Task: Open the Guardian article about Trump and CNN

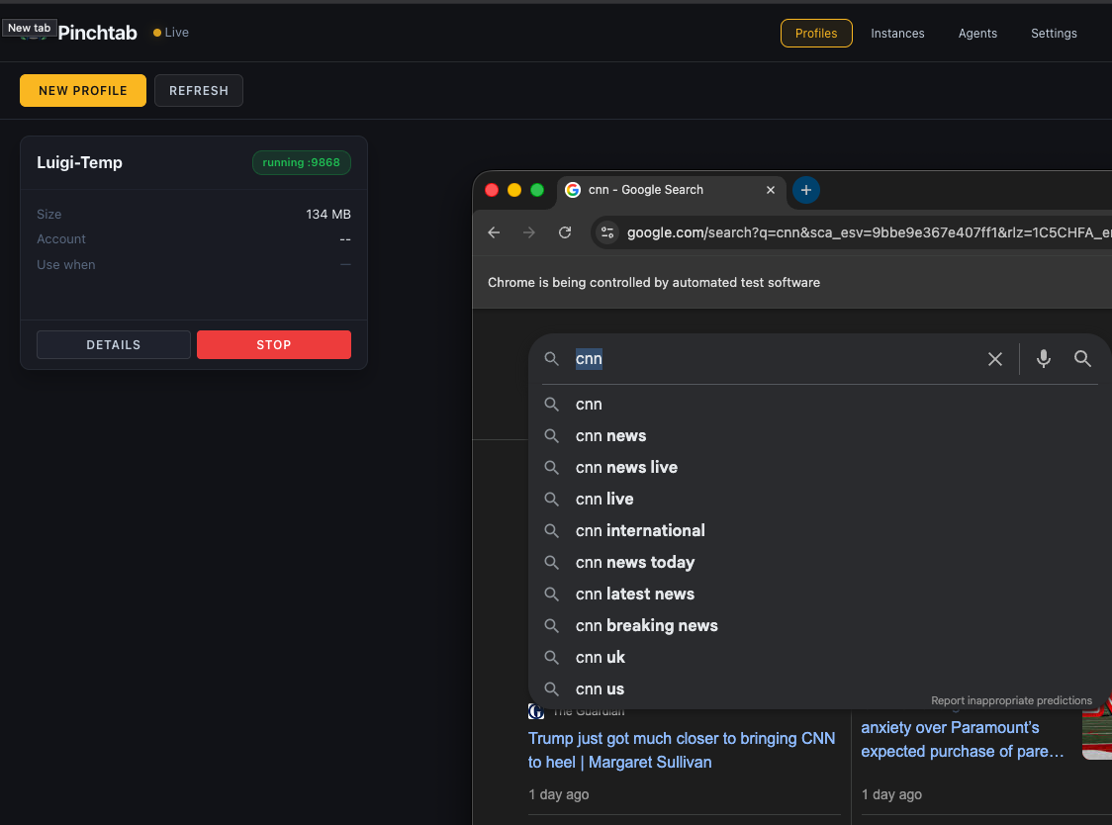Action: 682,750
